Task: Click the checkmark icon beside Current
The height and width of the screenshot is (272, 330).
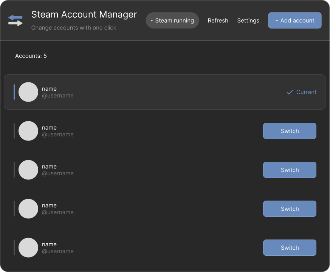Action: [x=290, y=92]
